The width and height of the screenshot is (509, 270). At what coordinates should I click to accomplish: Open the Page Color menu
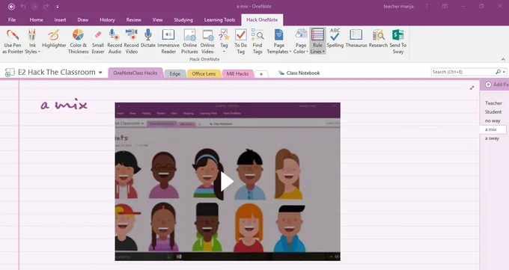coord(301,42)
